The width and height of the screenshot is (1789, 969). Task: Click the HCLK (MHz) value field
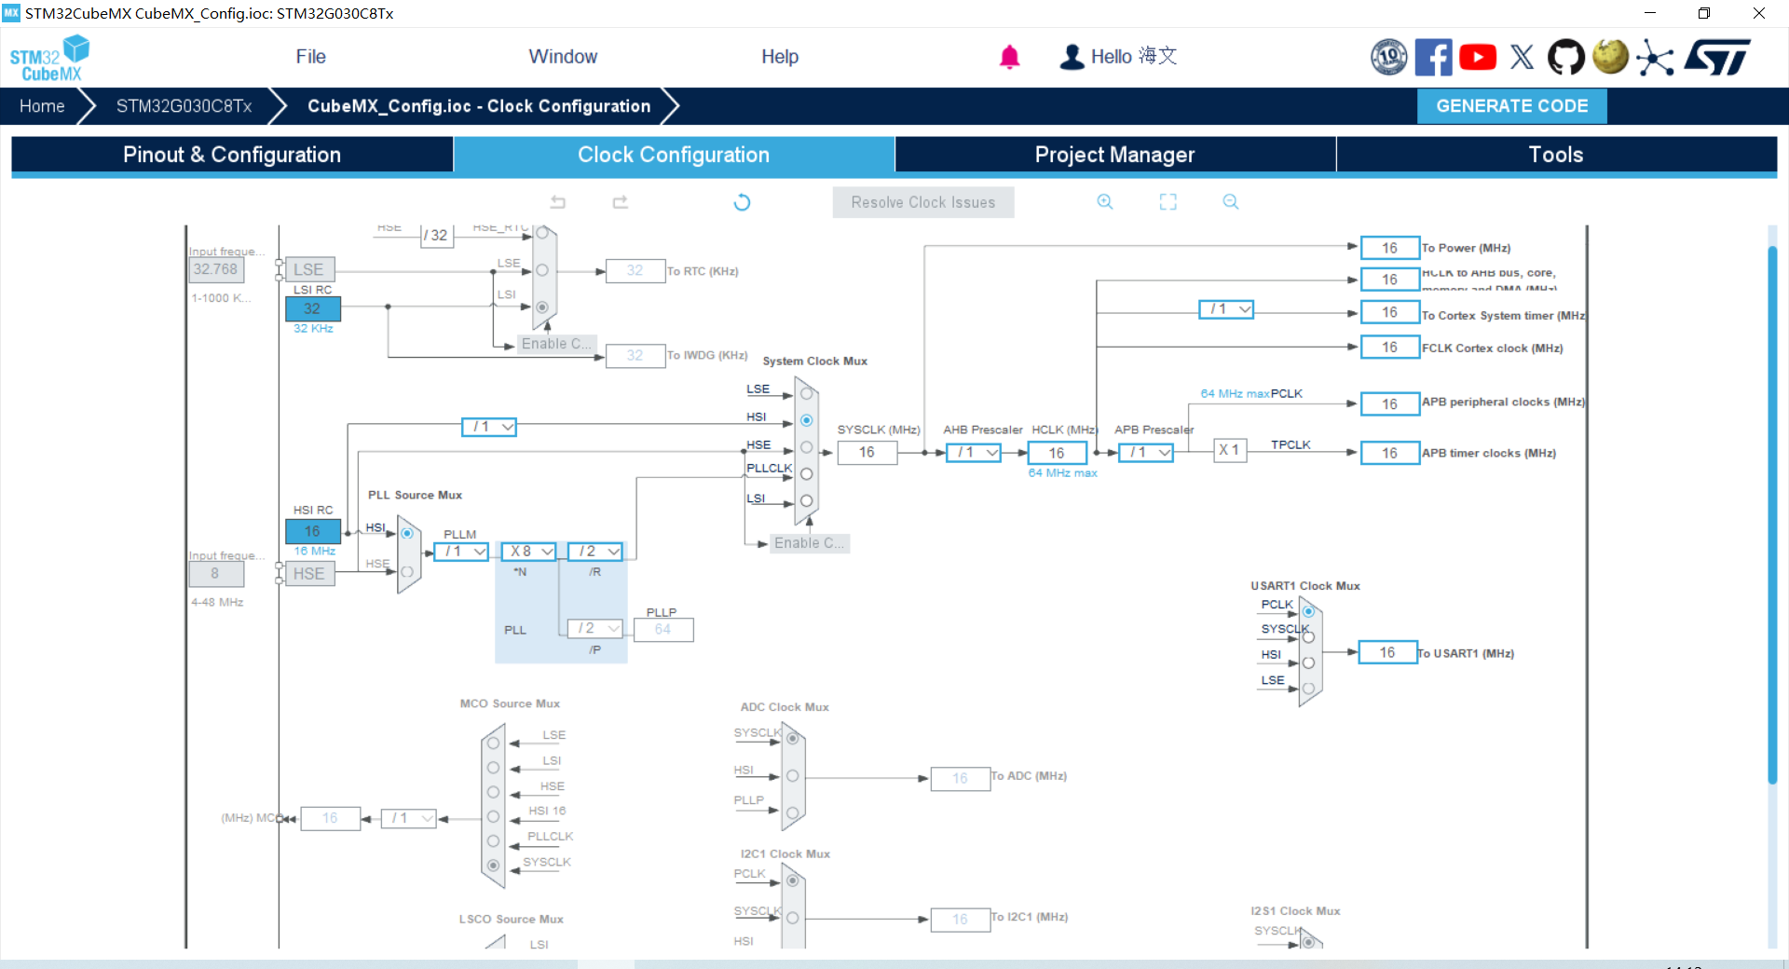click(x=1057, y=453)
